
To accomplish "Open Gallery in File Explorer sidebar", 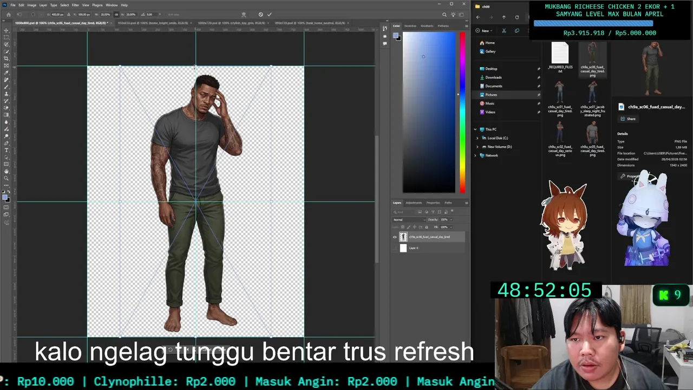I will (490, 51).
